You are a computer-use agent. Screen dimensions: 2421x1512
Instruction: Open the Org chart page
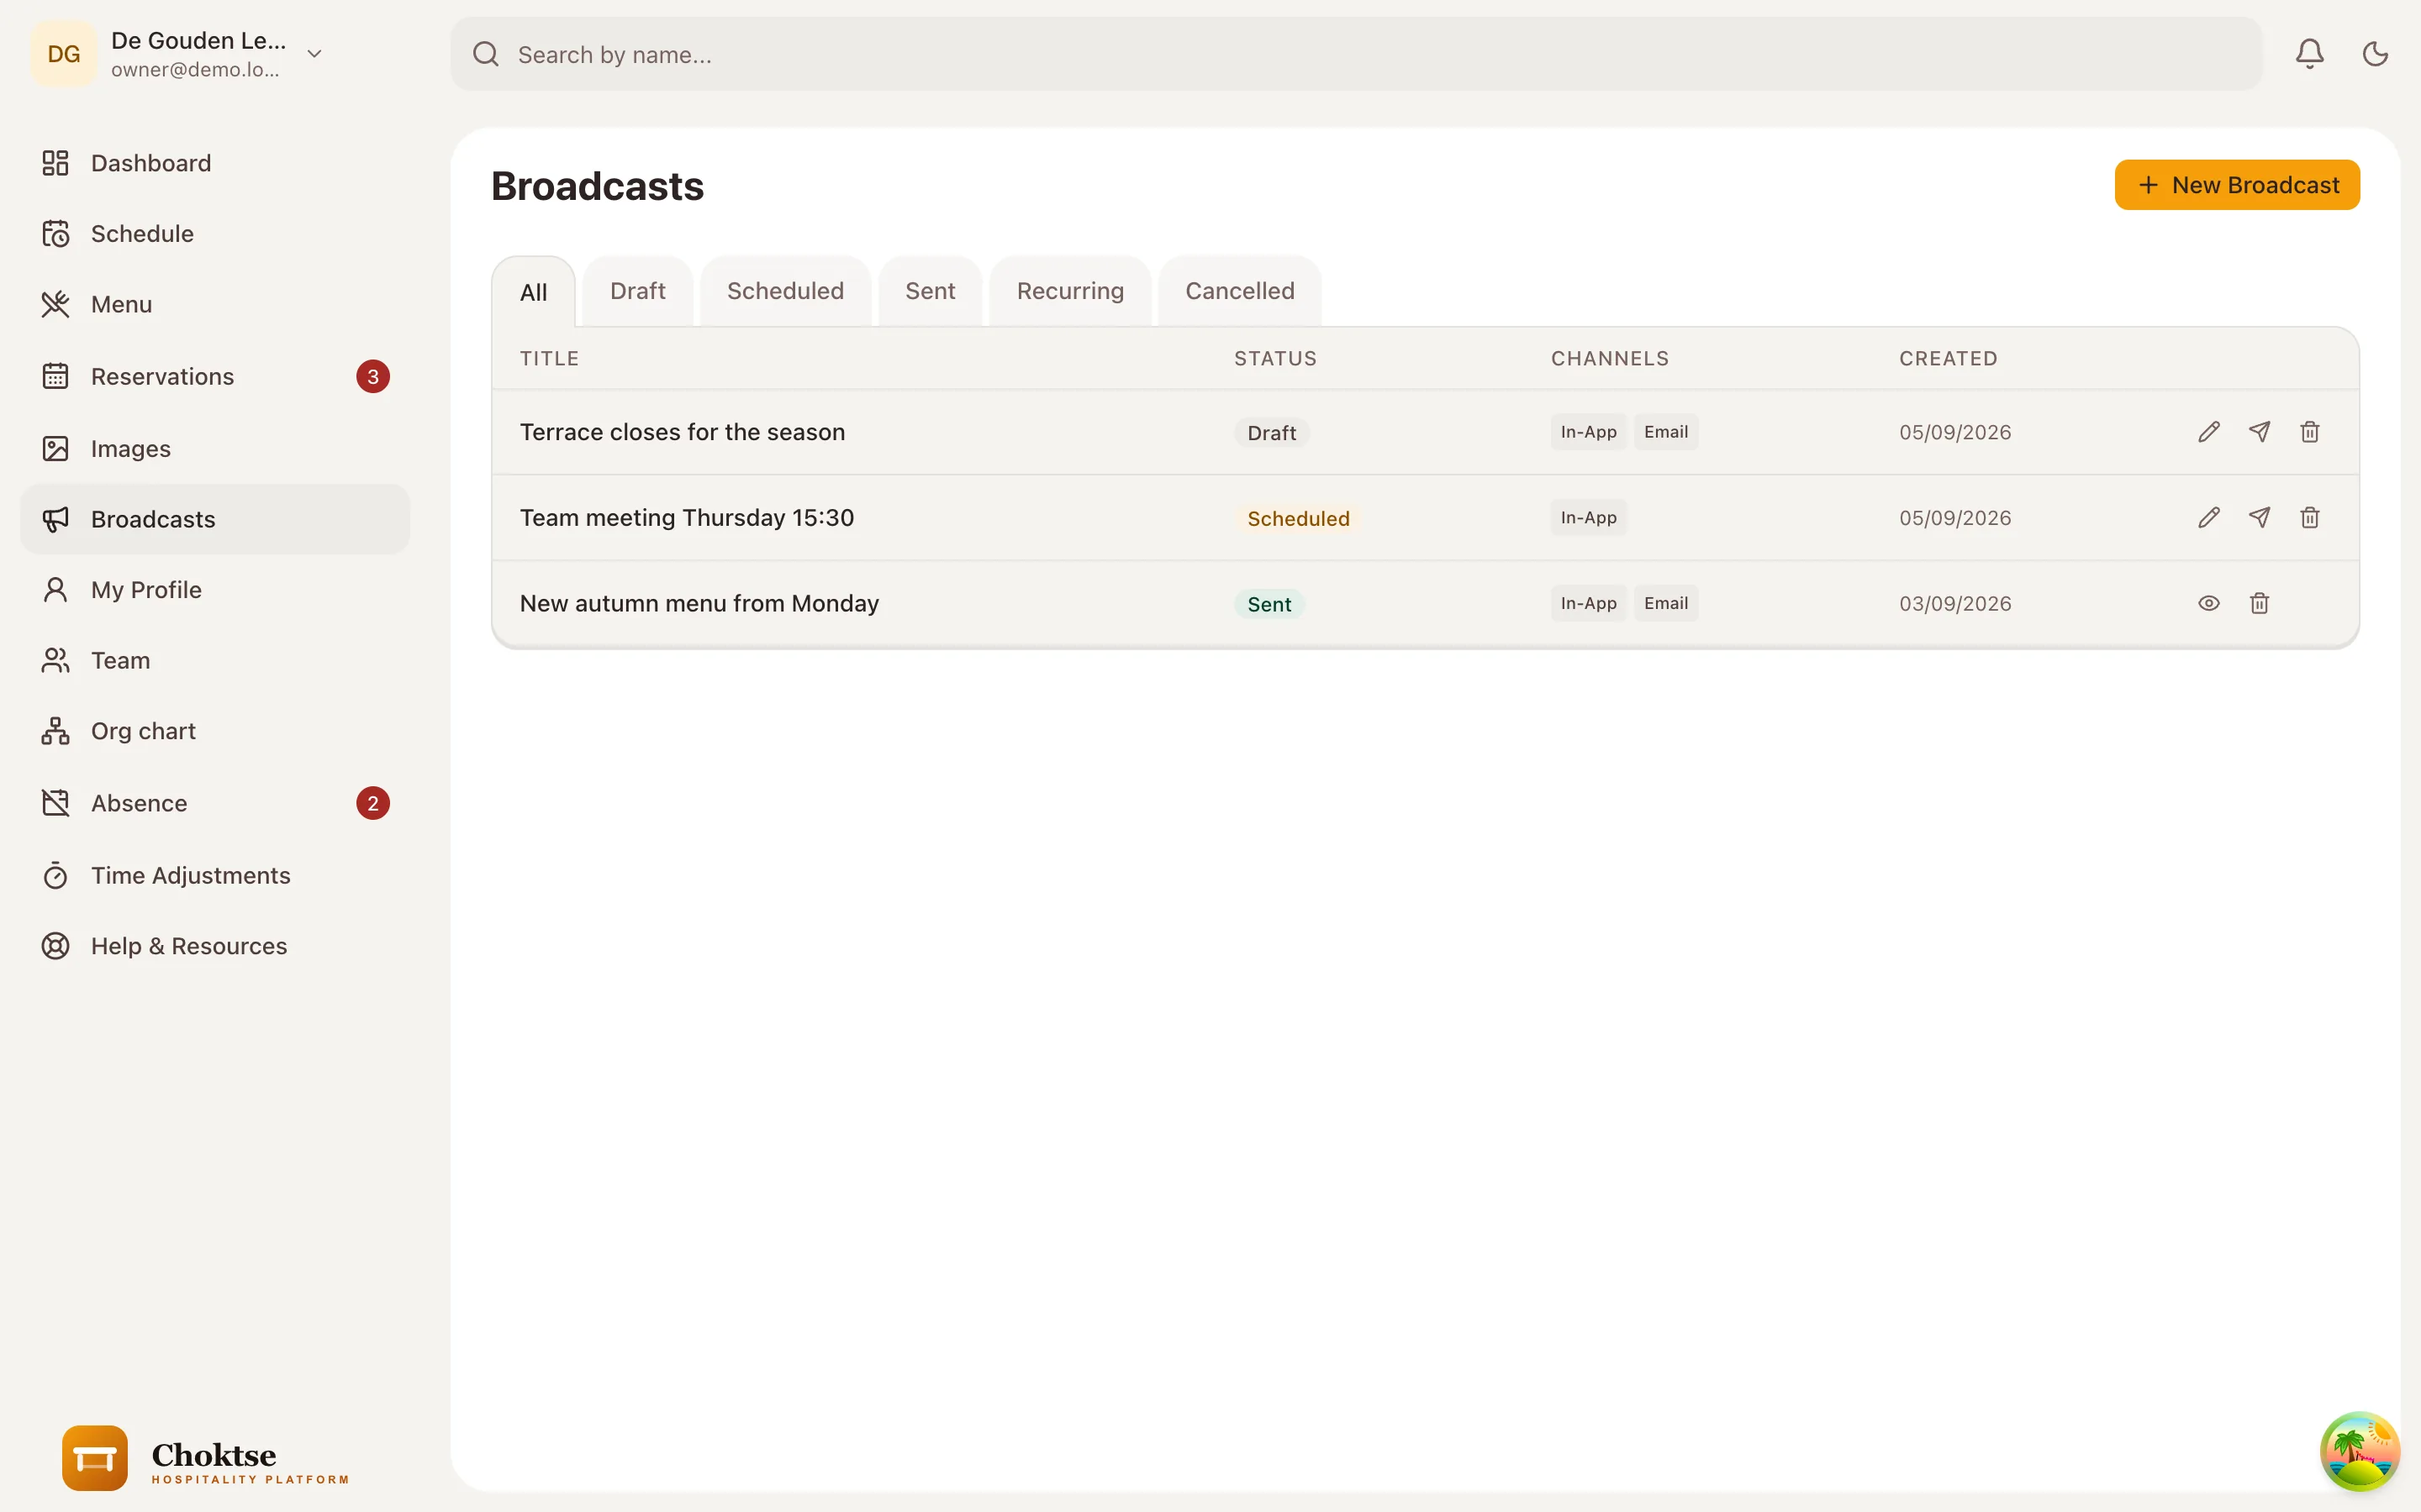[x=215, y=732]
